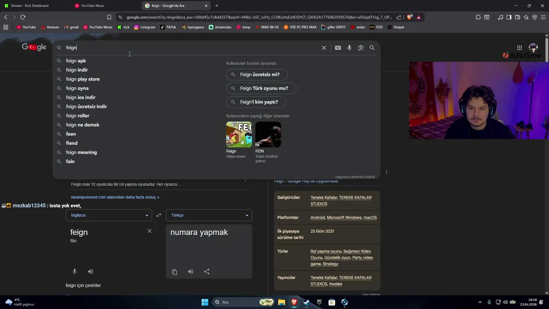Open the Brave VPN shield icon
Image resolution: width=549 pixels, height=309 pixels.
pos(534,17)
